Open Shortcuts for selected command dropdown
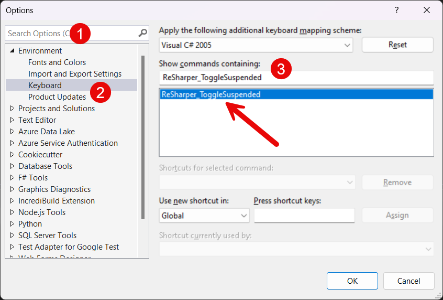This screenshot has width=443, height=300. 257,183
